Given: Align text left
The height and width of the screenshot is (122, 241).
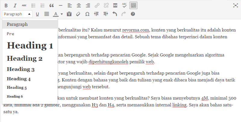Looking at the screenshot, I should coord(70,6).
